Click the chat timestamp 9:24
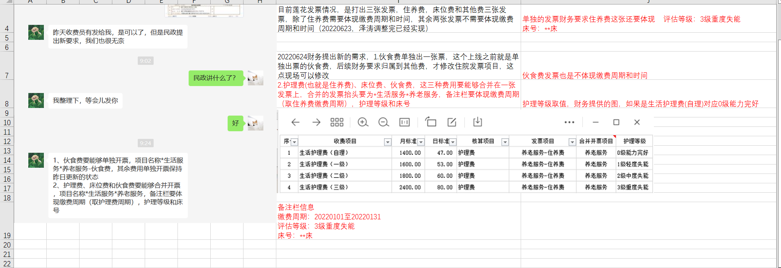This screenshot has width=781, height=268. click(146, 143)
